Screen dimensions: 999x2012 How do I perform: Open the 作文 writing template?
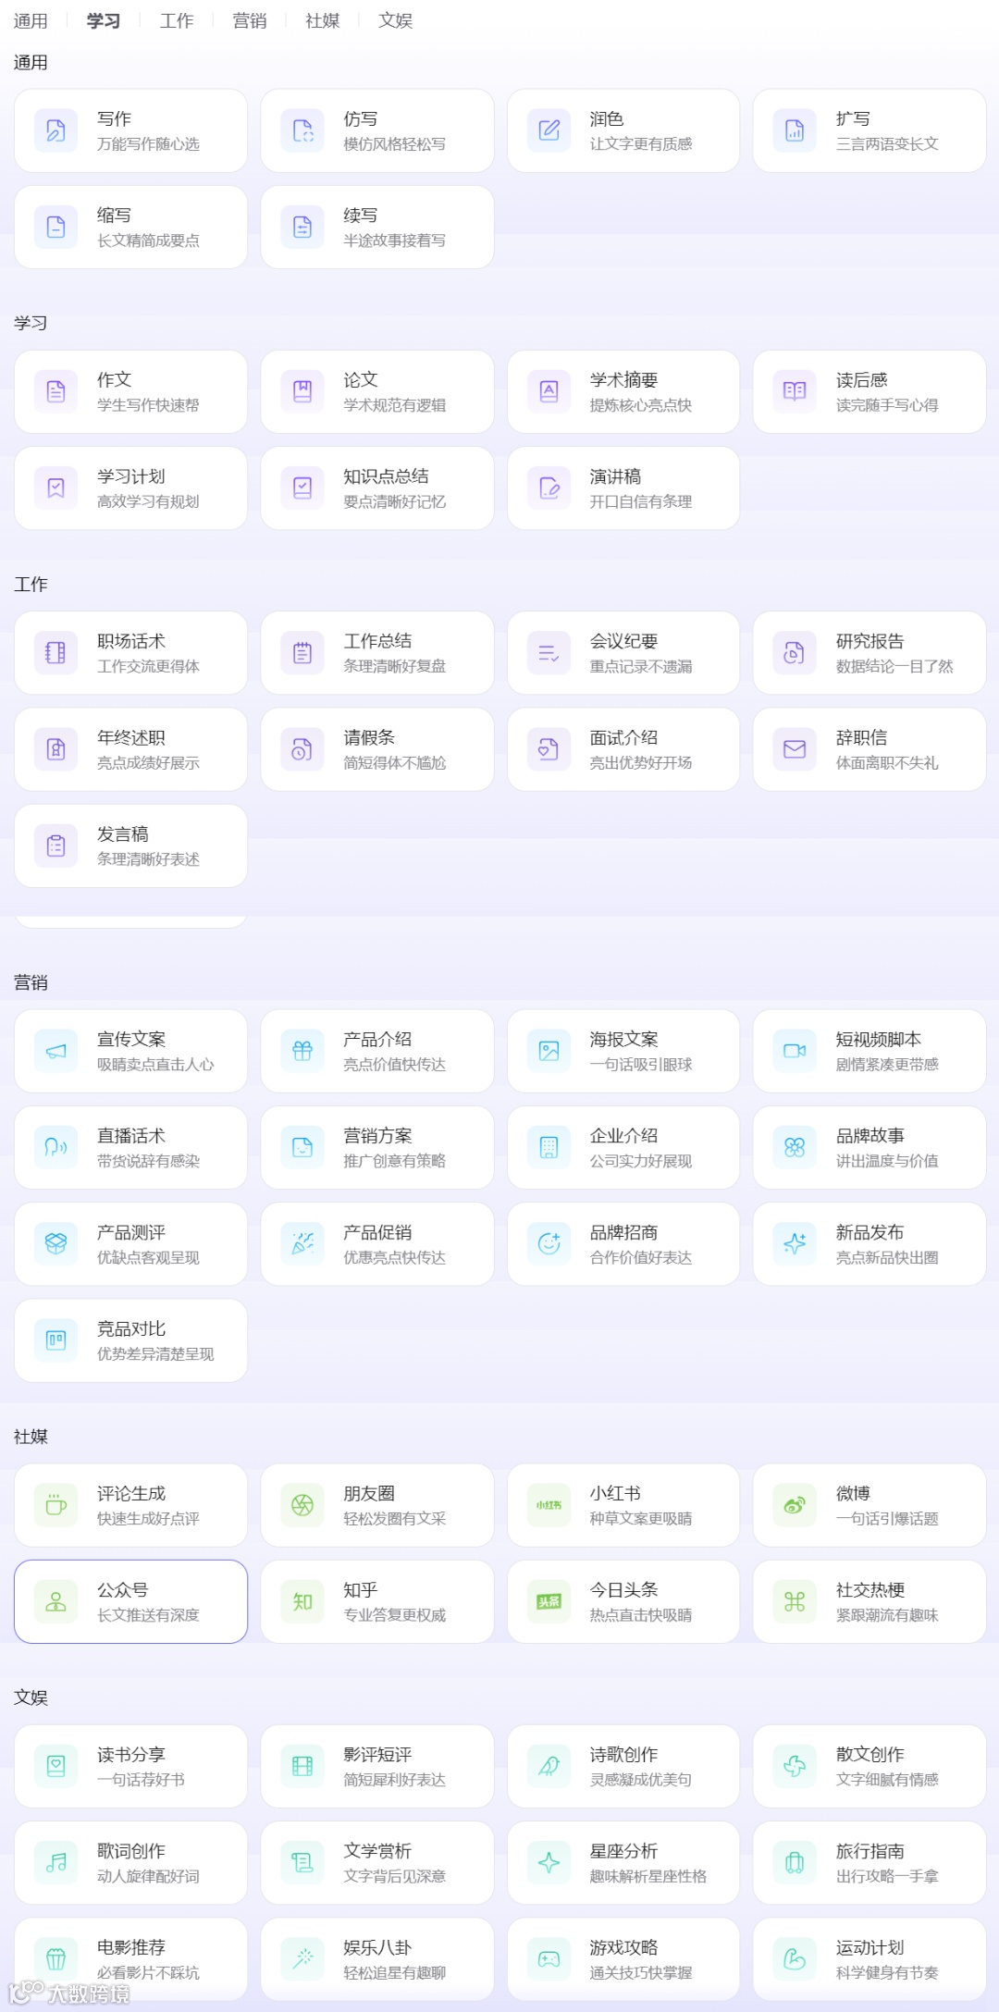coord(130,391)
